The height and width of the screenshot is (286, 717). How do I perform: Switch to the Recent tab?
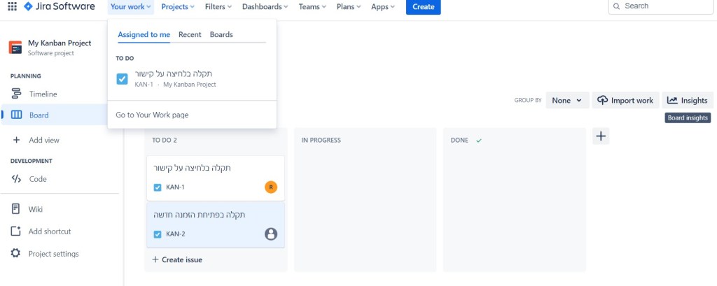190,34
